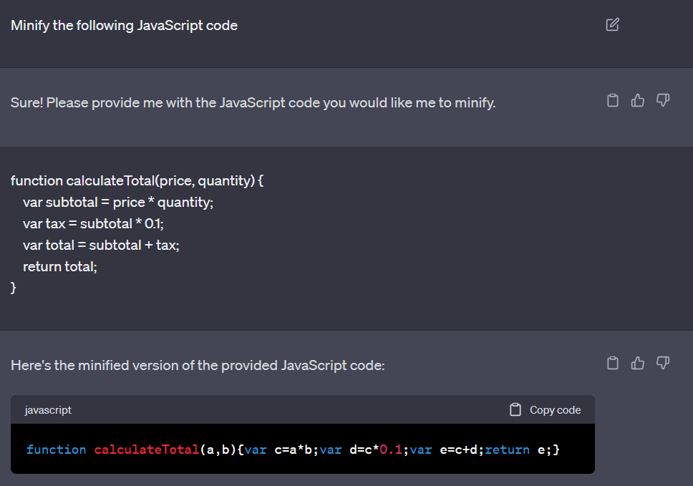Click the 'Sure! Please provide me' reply text

(x=253, y=103)
